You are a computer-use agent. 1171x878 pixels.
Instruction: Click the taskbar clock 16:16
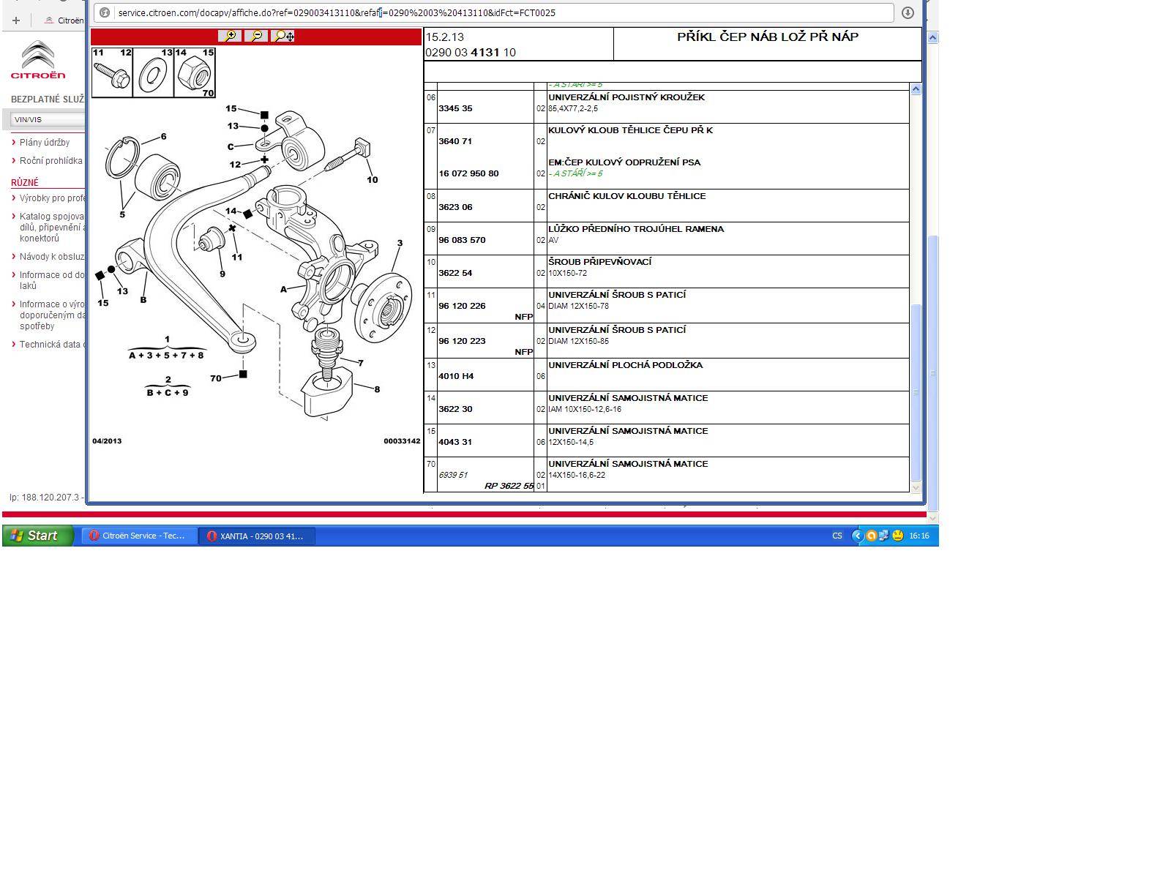coord(919,536)
